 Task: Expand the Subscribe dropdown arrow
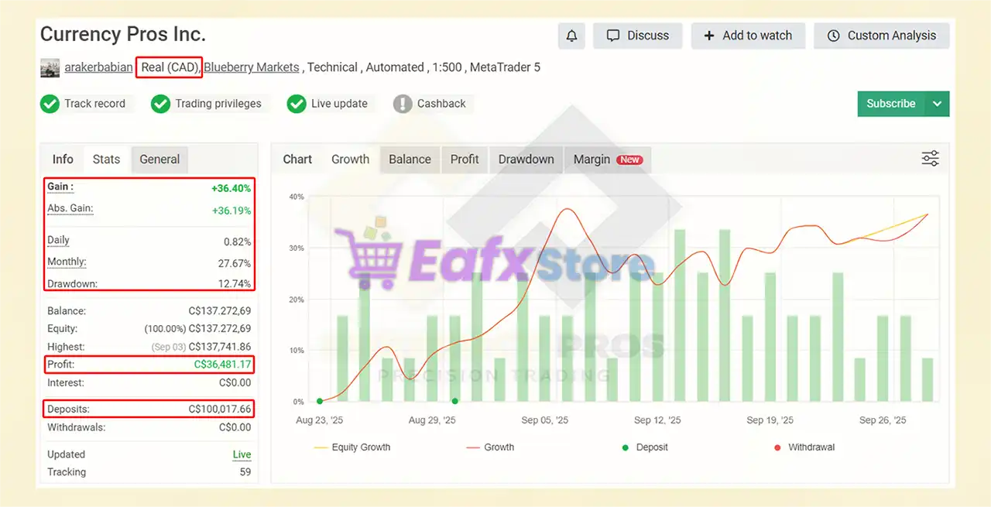[x=938, y=104]
